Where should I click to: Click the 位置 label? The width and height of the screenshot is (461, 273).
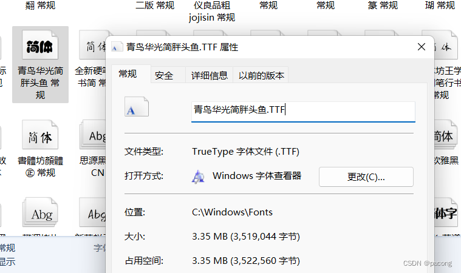coord(135,212)
